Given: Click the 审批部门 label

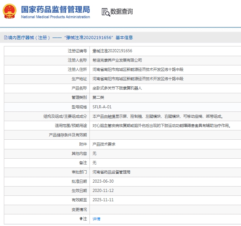Looking at the screenshot, I should pos(79,172).
